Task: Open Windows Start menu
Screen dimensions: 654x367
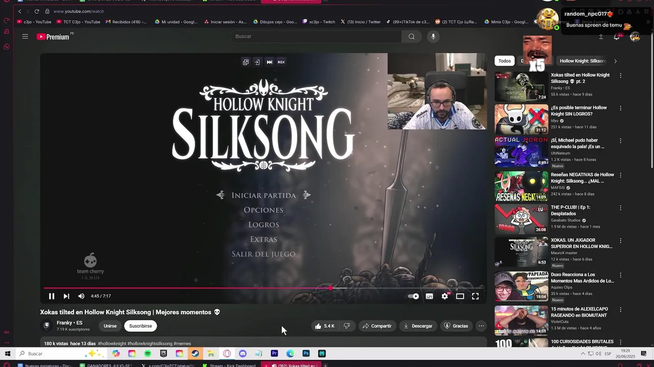Action: click(8, 354)
